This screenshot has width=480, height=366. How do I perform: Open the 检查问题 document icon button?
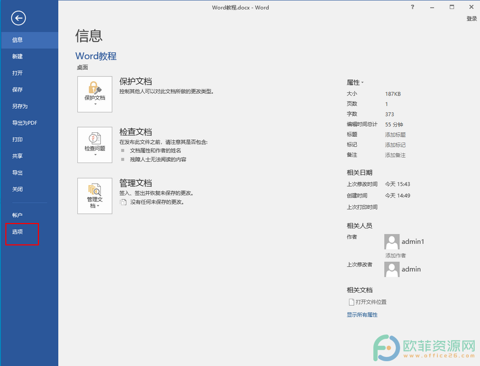click(95, 145)
